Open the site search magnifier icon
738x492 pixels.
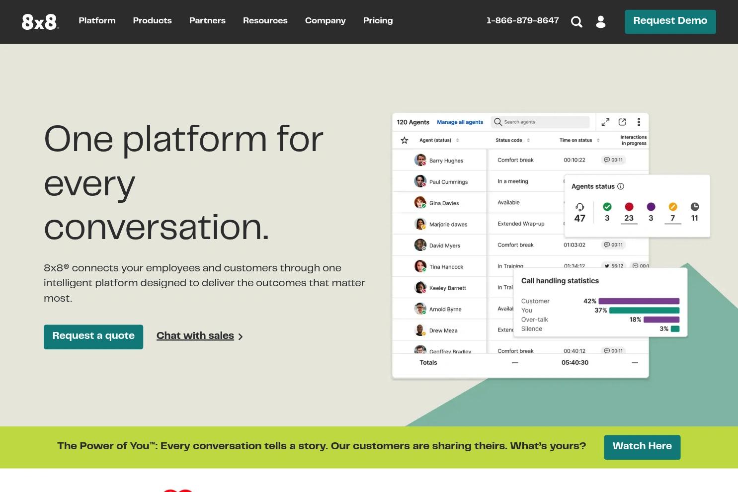click(x=576, y=21)
